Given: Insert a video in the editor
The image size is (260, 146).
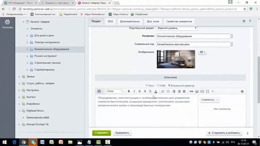Looking at the screenshot, I should (x=202, y=91).
